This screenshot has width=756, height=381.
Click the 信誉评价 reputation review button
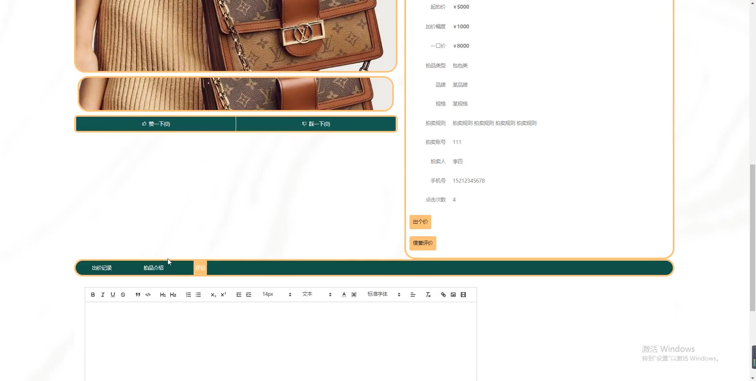point(423,243)
